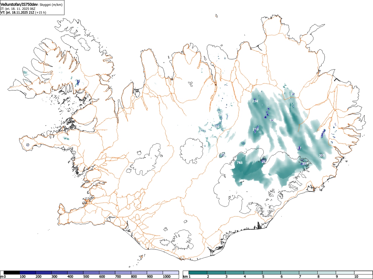This screenshot has width=373, height=279.
Task: Choose the 9–10 km near-white swatch
Action: [x=345, y=273]
